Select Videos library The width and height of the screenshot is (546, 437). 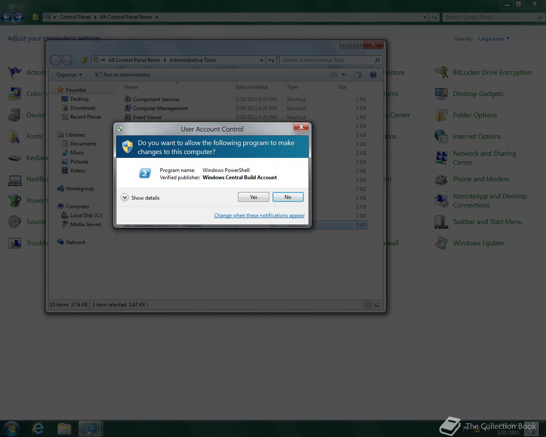coord(78,171)
